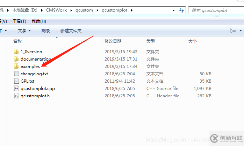Click the 35 KB size cell
Image resolution: width=244 pixels, height=146 pixels.
click(206, 81)
